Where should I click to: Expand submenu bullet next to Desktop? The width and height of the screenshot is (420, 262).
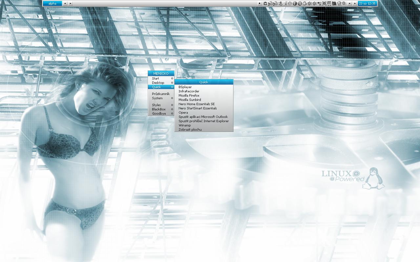pos(172,83)
